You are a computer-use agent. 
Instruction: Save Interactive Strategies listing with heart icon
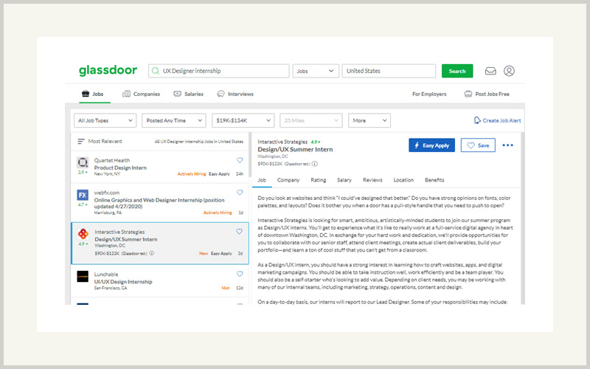(x=239, y=232)
